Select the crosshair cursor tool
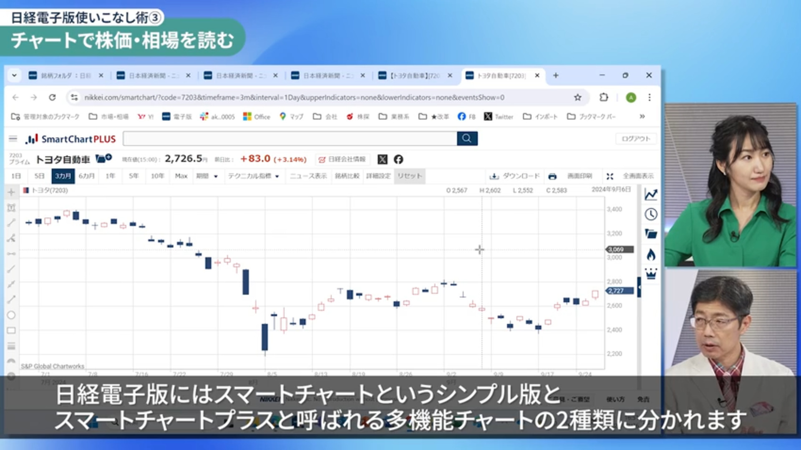This screenshot has height=450, width=801. [12, 192]
